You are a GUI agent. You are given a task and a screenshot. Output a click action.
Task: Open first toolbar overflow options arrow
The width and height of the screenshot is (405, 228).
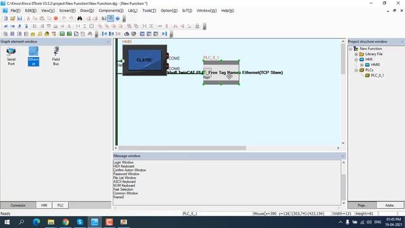(x=124, y=18)
